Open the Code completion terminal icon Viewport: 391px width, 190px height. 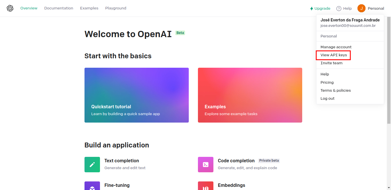click(x=206, y=165)
